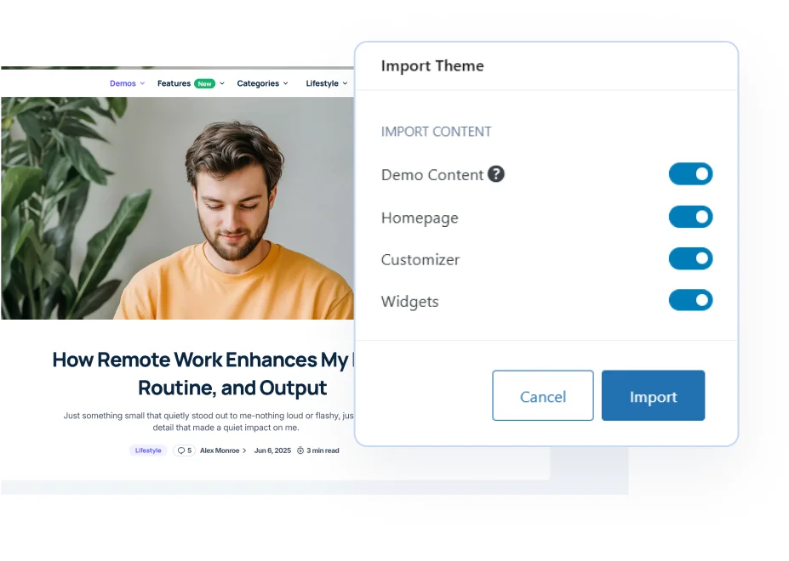The image size is (789, 561).
Task: Open the Features dropdown arrow
Action: click(222, 83)
